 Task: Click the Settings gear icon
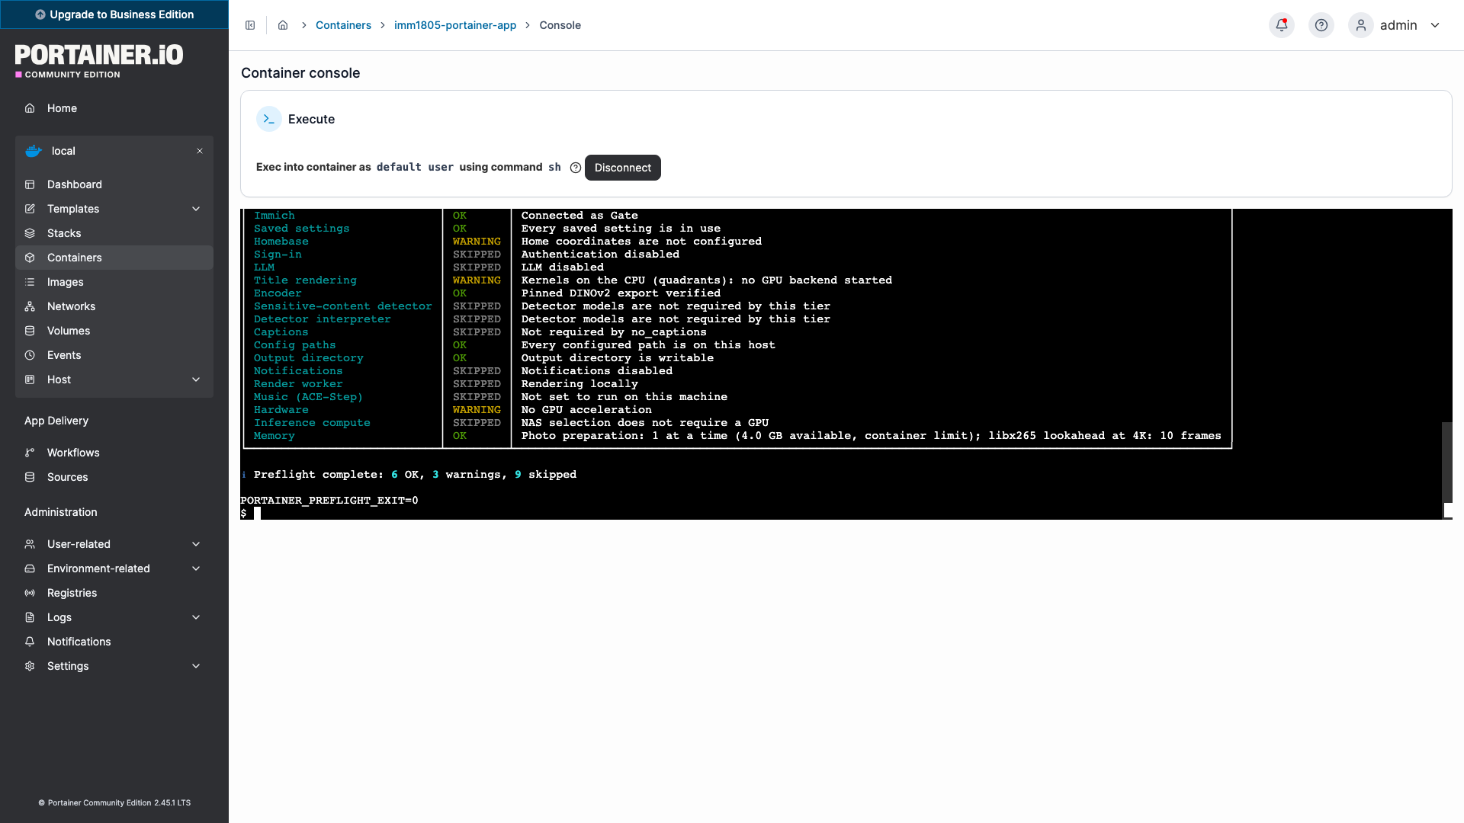pyautogui.click(x=30, y=666)
